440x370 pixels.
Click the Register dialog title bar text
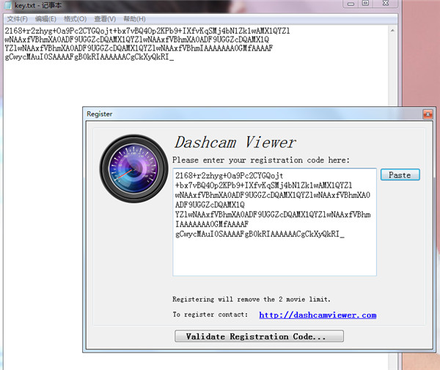99,114
